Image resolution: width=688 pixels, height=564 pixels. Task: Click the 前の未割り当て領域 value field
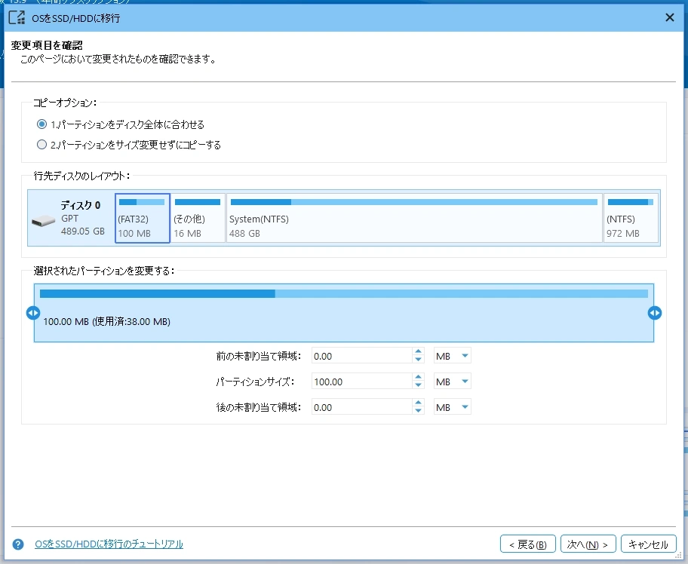[361, 356]
